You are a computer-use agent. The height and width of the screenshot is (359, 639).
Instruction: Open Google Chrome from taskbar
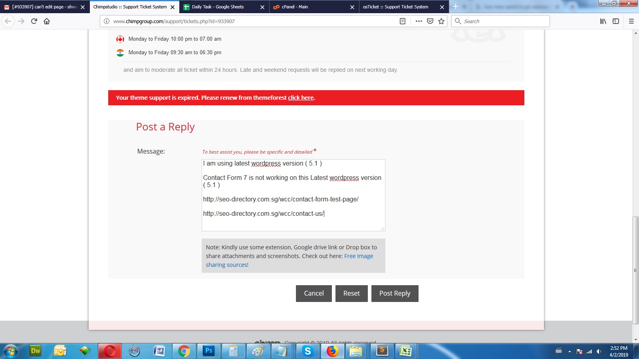tap(184, 351)
